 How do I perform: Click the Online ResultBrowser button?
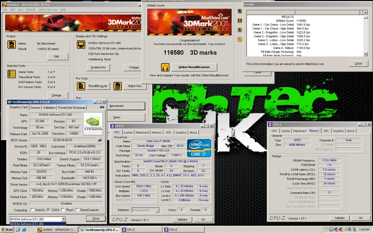pos(194,67)
